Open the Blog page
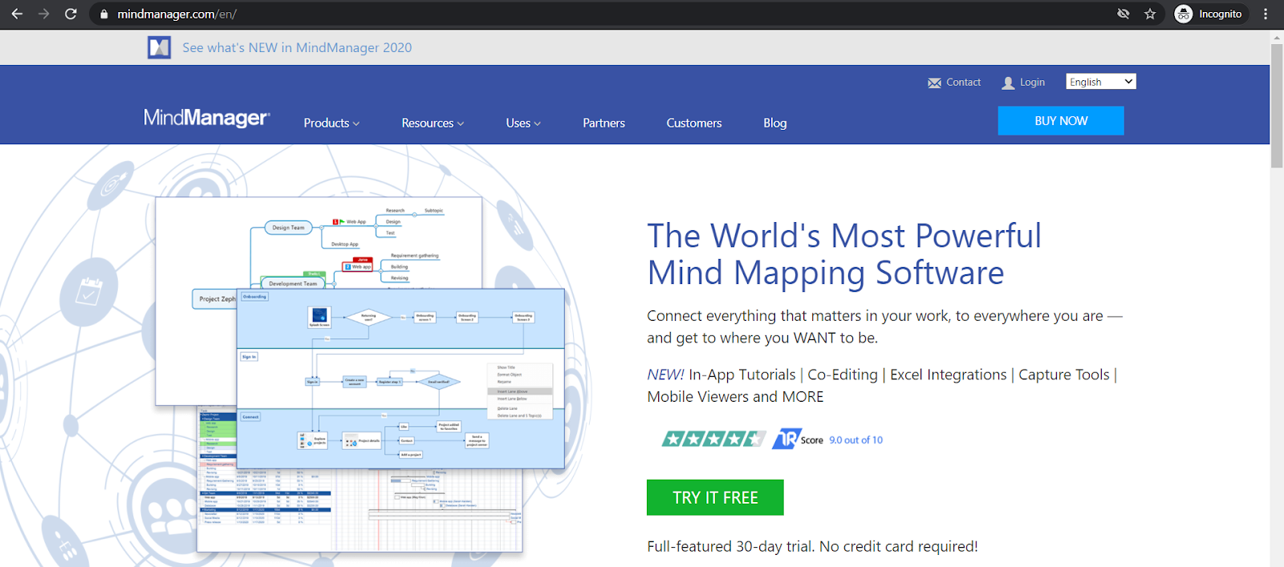The image size is (1284, 567). coord(775,123)
